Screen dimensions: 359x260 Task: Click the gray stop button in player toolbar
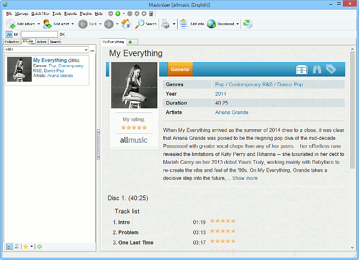130,14
